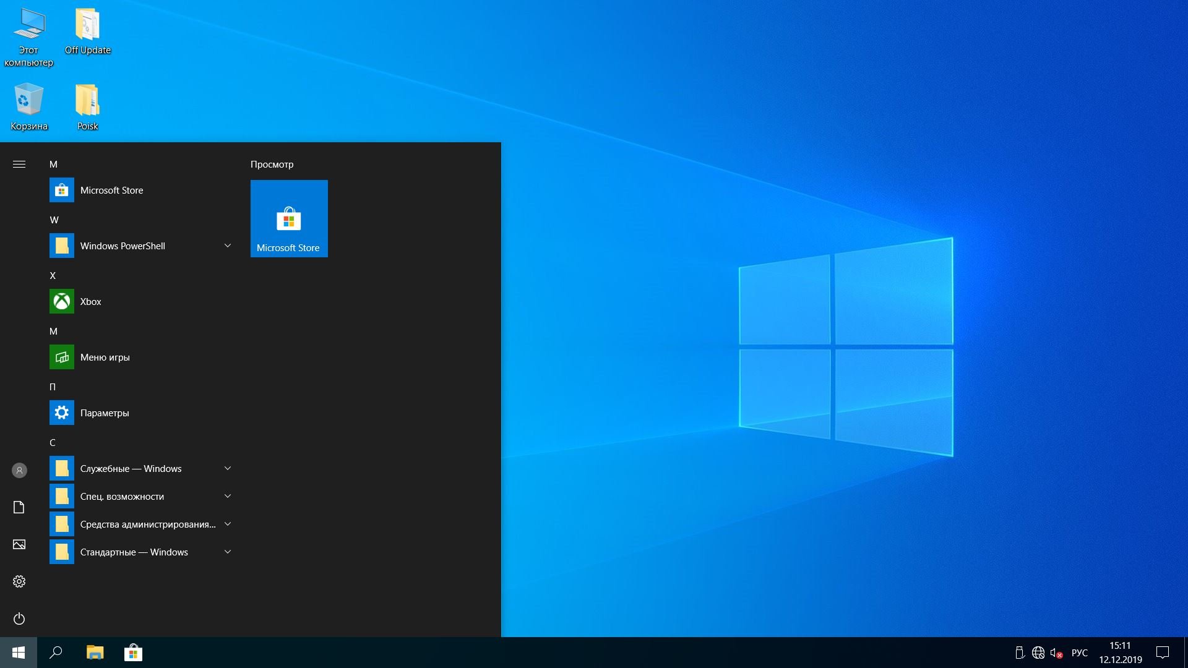
Task: Select Microsoft Store from app list
Action: pos(111,189)
